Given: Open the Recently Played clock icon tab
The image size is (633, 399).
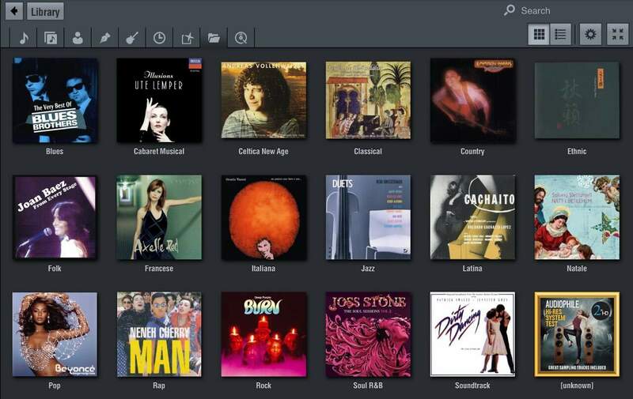Looking at the screenshot, I should click(x=159, y=37).
